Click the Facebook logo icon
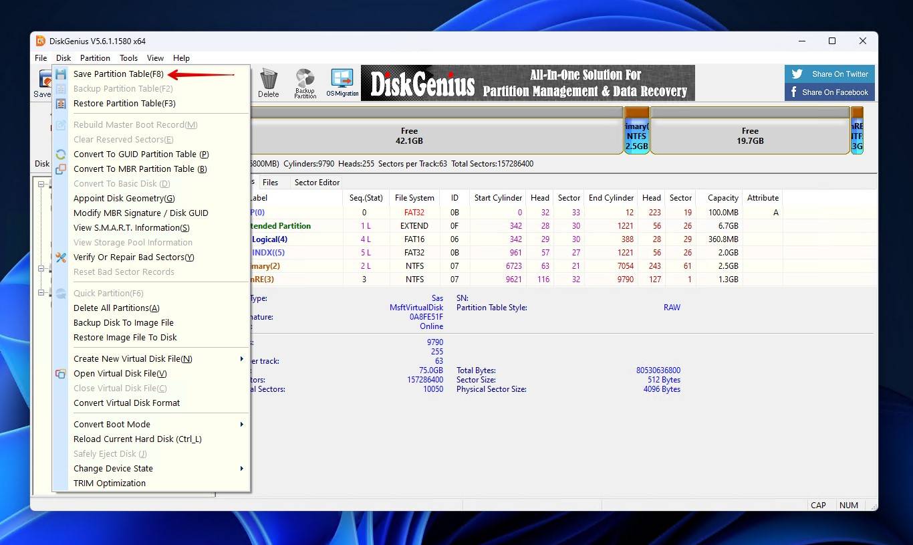913x545 pixels. pyautogui.click(x=794, y=92)
